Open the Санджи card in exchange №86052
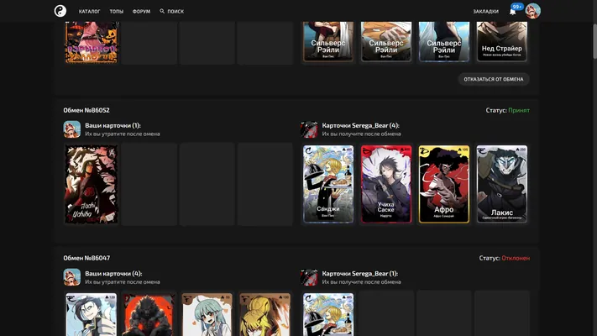The height and width of the screenshot is (336, 597). coord(328,185)
